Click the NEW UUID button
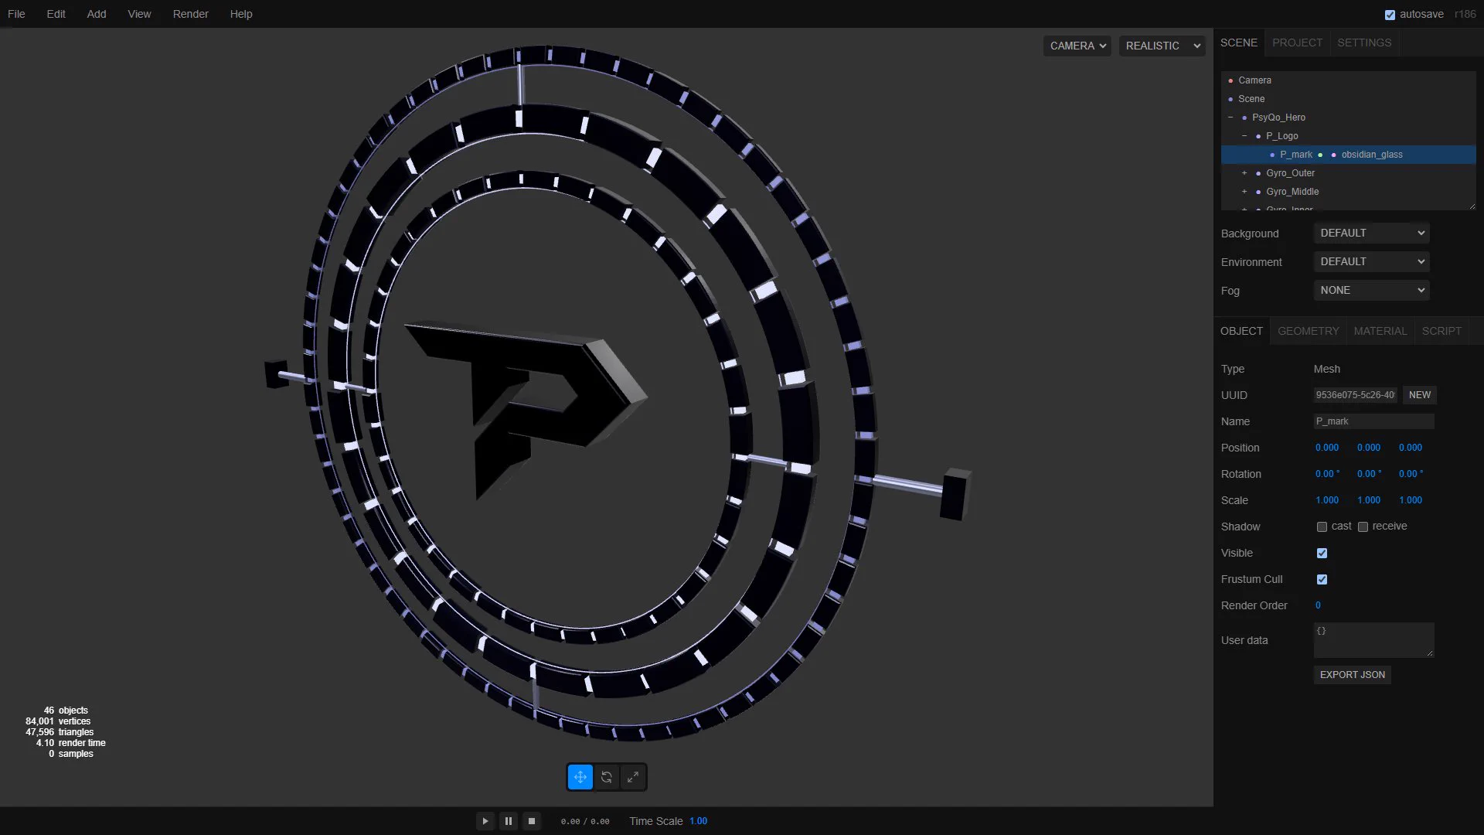1484x835 pixels. [x=1419, y=395]
